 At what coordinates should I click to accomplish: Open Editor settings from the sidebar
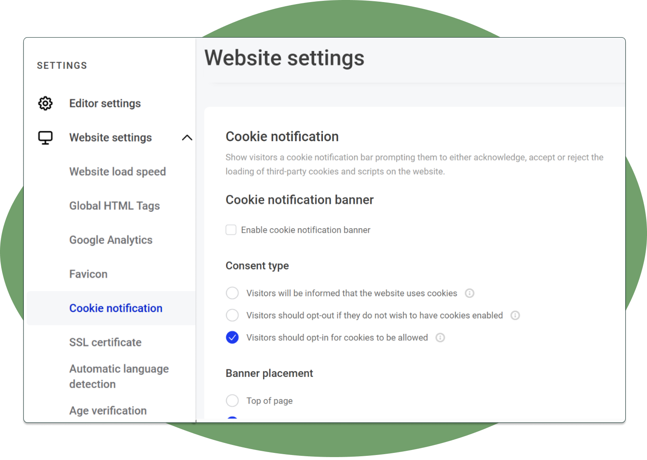[105, 103]
